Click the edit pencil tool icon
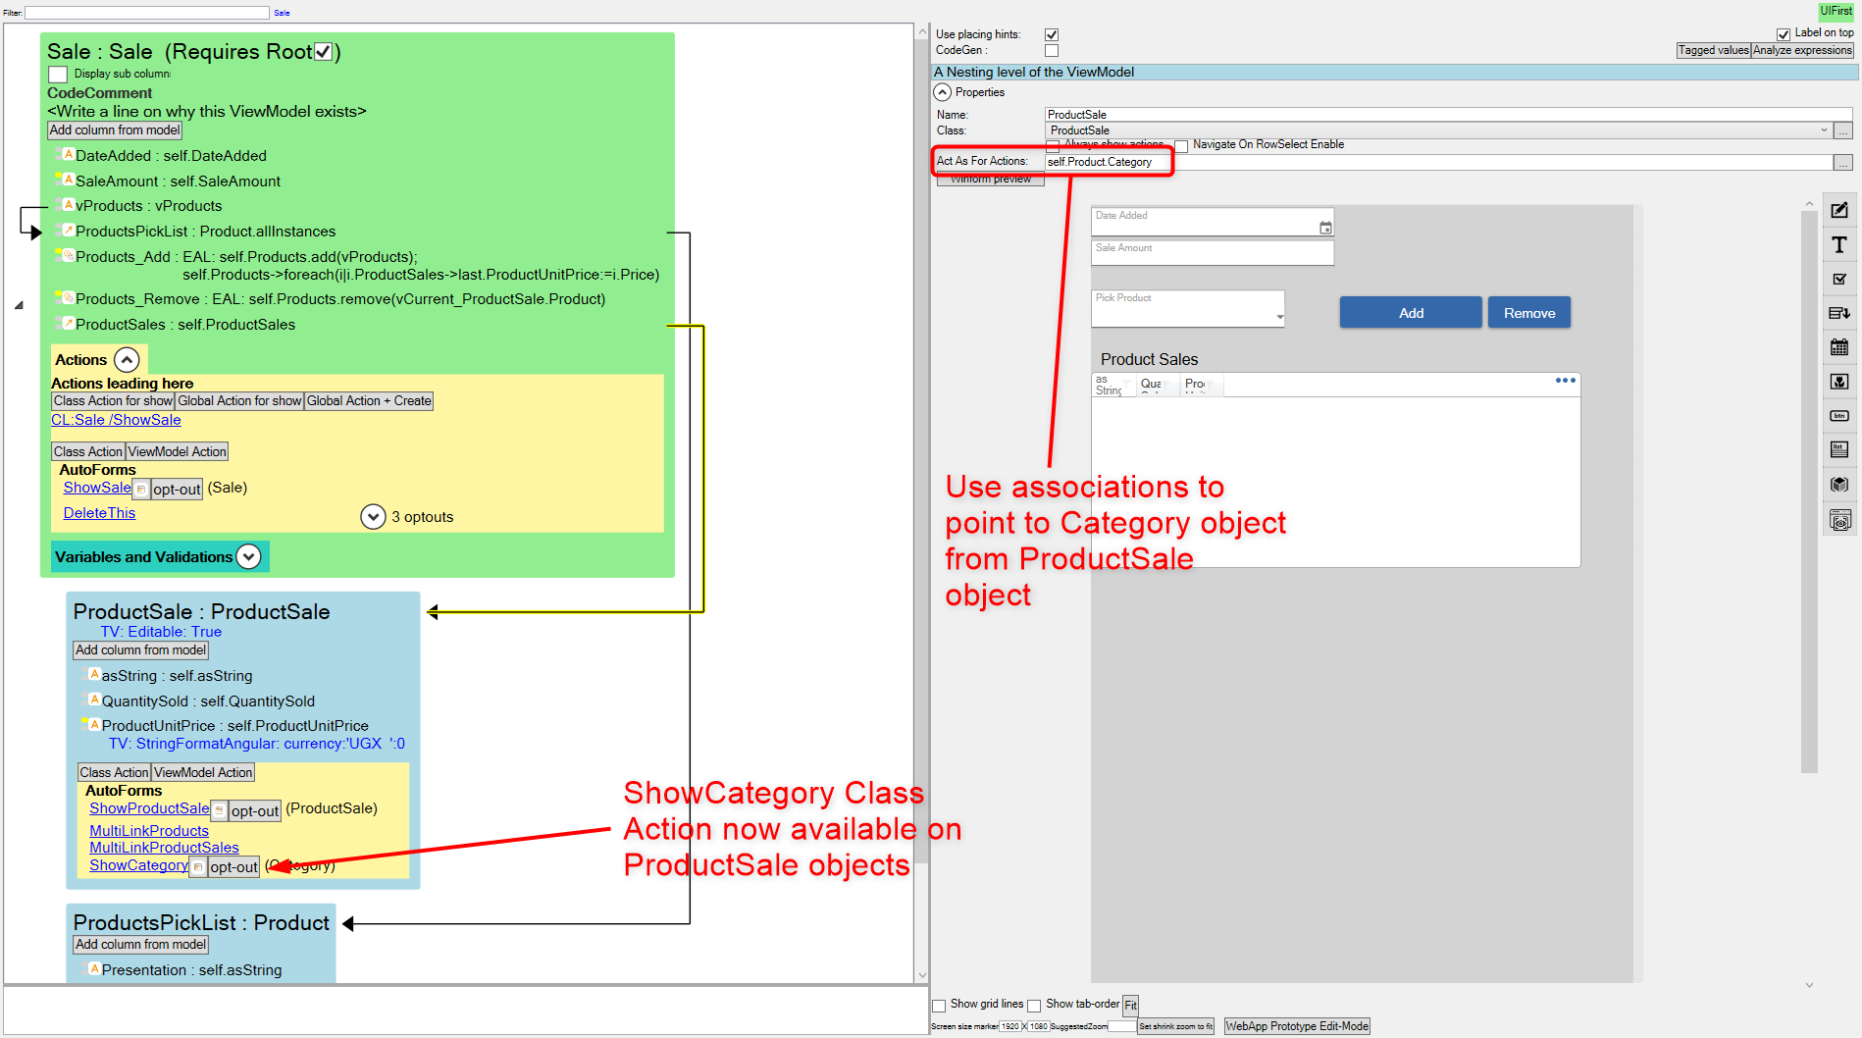The height and width of the screenshot is (1038, 1862). click(1839, 211)
